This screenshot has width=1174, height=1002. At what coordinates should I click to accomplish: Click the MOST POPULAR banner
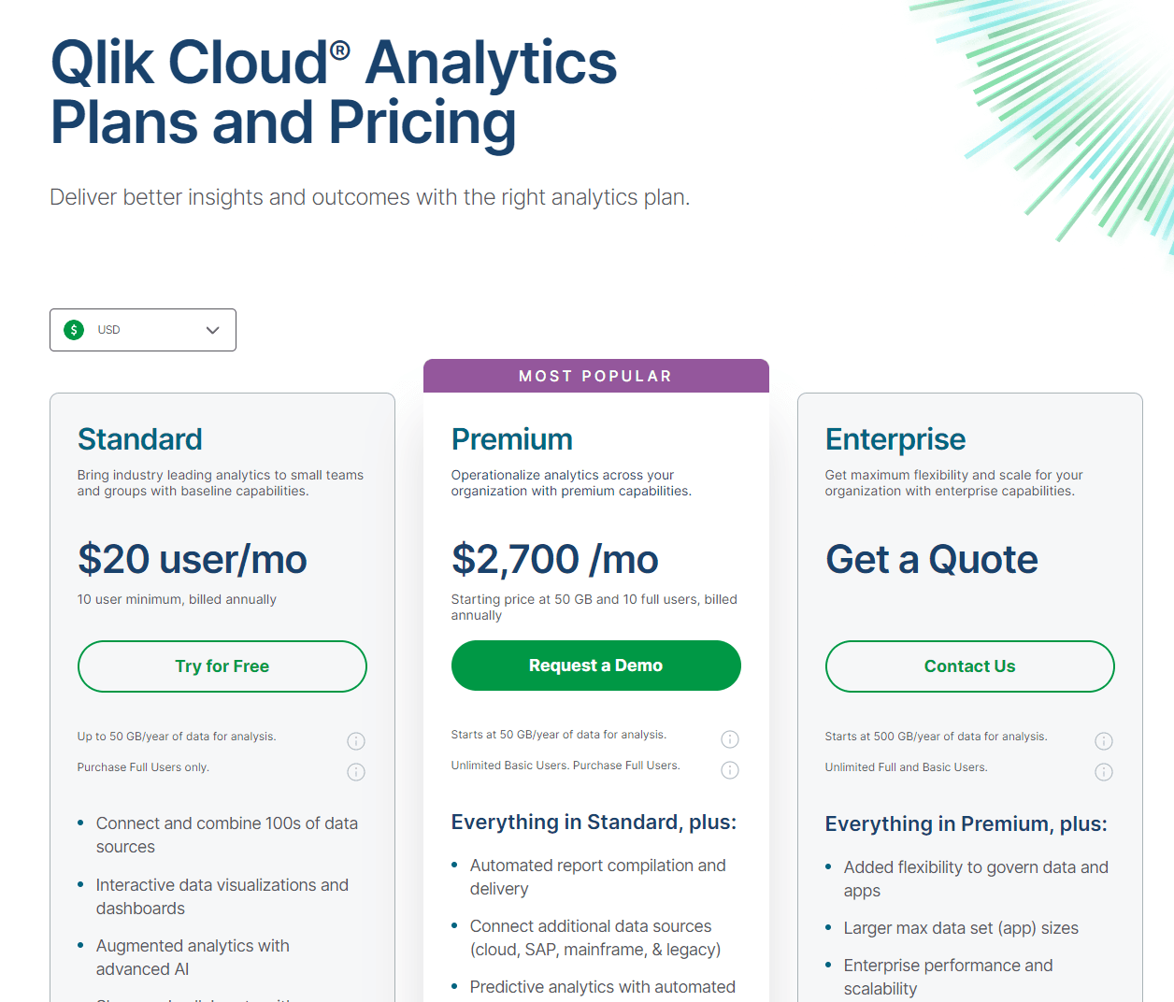point(595,376)
